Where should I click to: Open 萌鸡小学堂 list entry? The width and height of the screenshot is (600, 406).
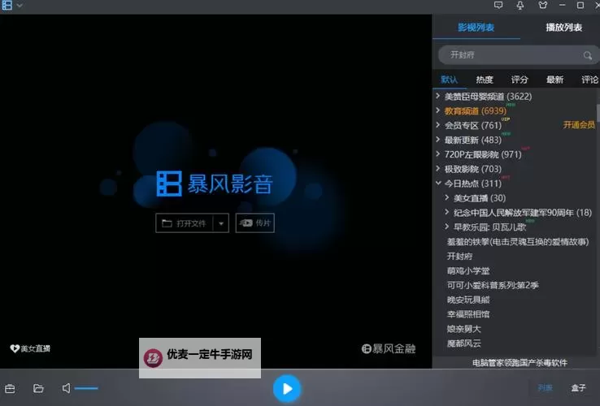[468, 270]
